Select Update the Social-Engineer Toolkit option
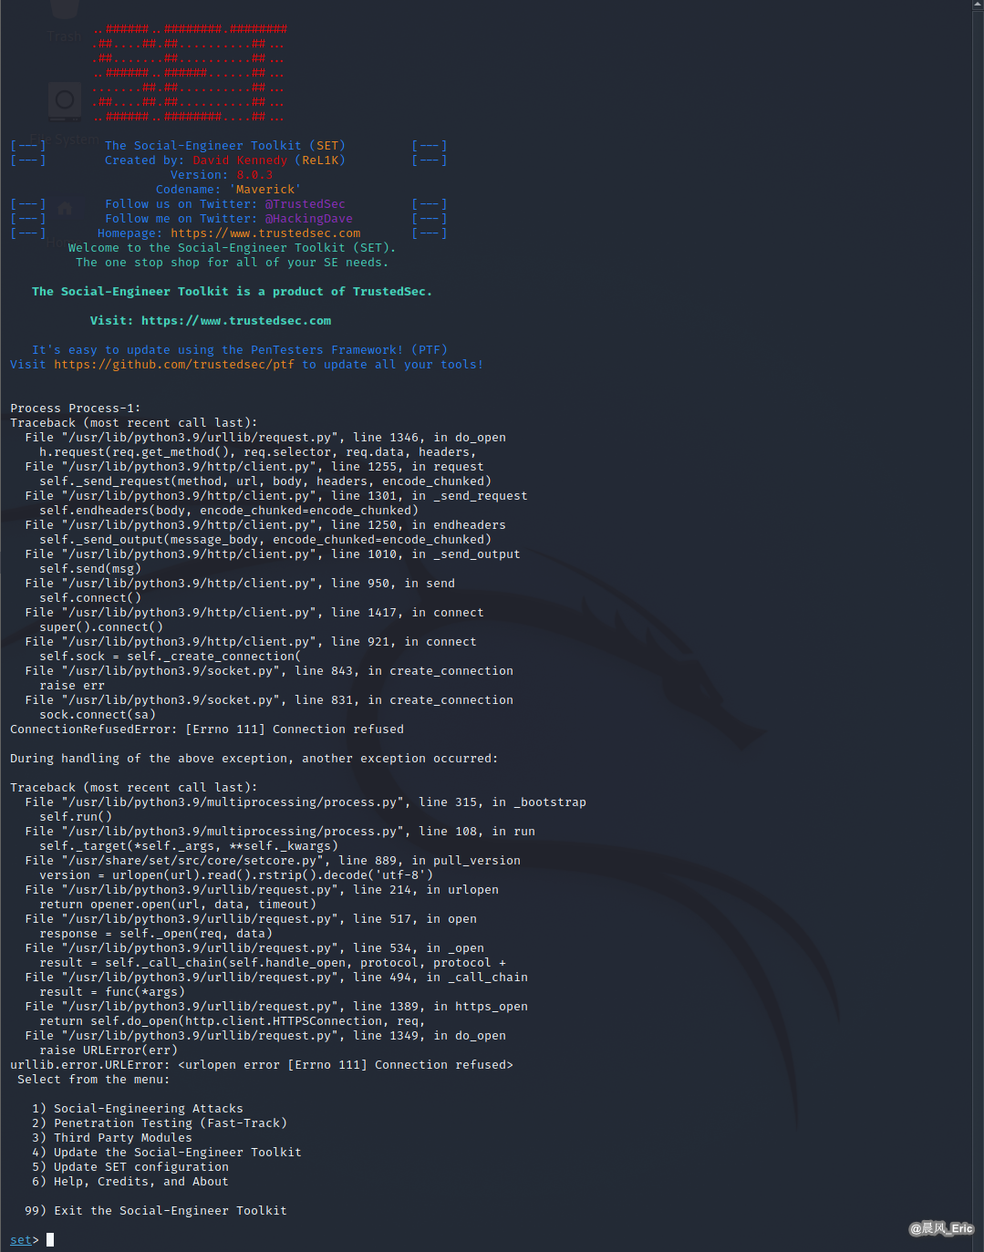This screenshot has height=1252, width=984. [x=167, y=1153]
